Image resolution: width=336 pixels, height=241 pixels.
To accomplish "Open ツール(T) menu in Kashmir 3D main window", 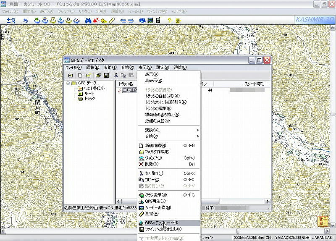I will (x=135, y=11).
